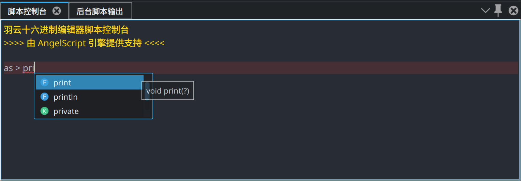Click the green keyword icon beside private
Image resolution: width=521 pixels, height=181 pixels.
click(x=44, y=111)
